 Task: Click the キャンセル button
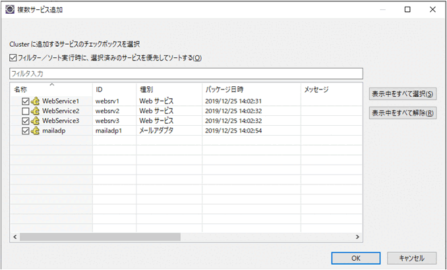point(411,258)
